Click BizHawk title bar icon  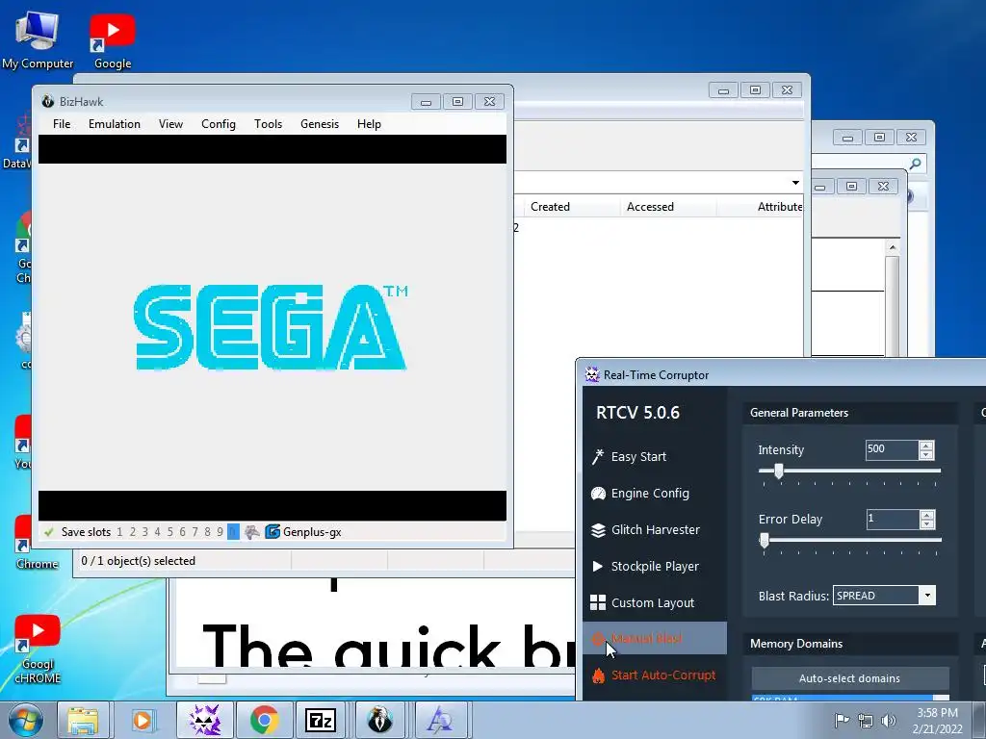click(x=48, y=101)
